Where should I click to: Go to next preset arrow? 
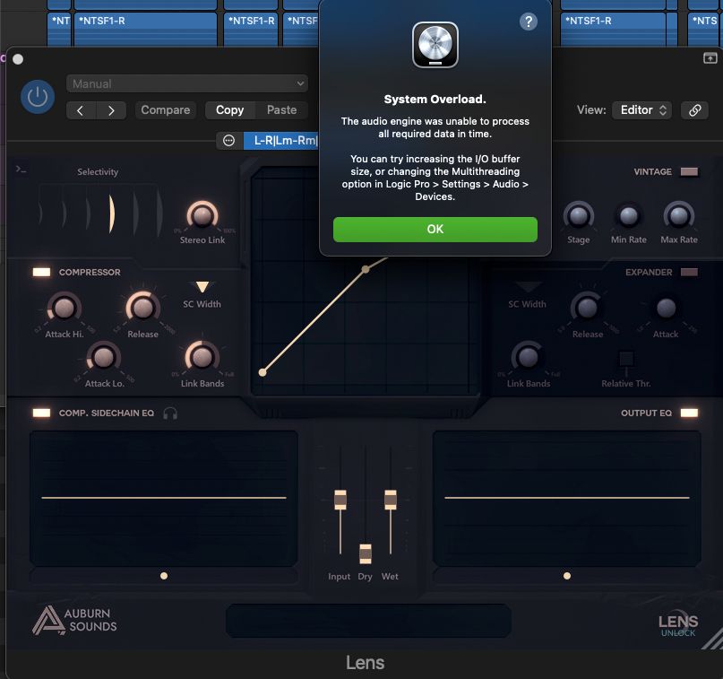[111, 110]
